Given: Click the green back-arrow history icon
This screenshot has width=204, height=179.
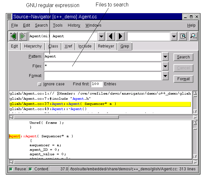Looking at the screenshot, I should (x=13, y=36).
